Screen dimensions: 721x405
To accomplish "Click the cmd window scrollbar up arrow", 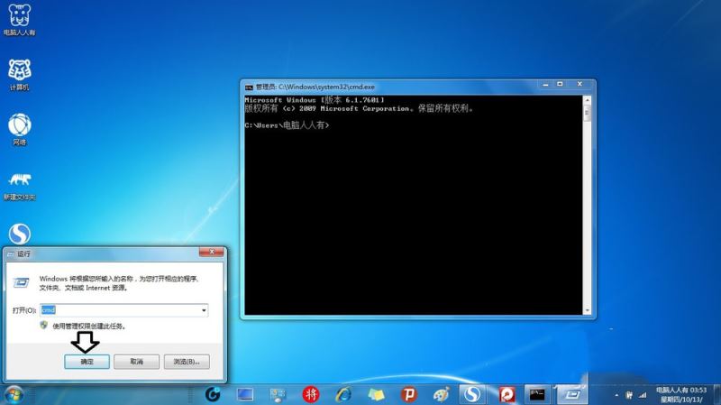I will [x=588, y=100].
